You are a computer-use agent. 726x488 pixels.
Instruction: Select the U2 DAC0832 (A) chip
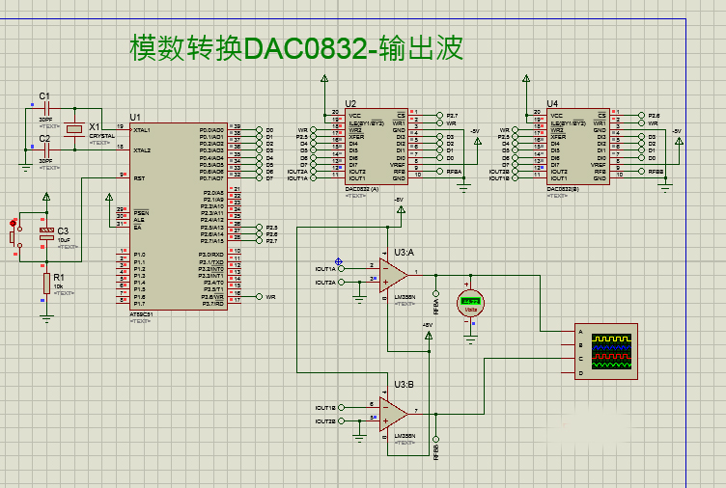click(x=377, y=148)
